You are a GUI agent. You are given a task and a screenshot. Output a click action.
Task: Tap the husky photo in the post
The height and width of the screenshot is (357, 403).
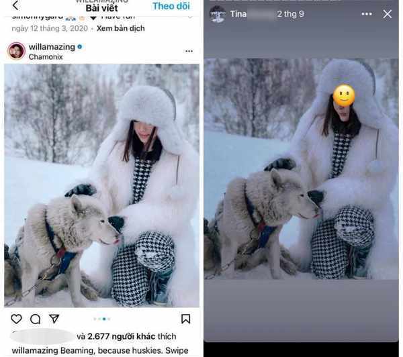[x=102, y=185]
